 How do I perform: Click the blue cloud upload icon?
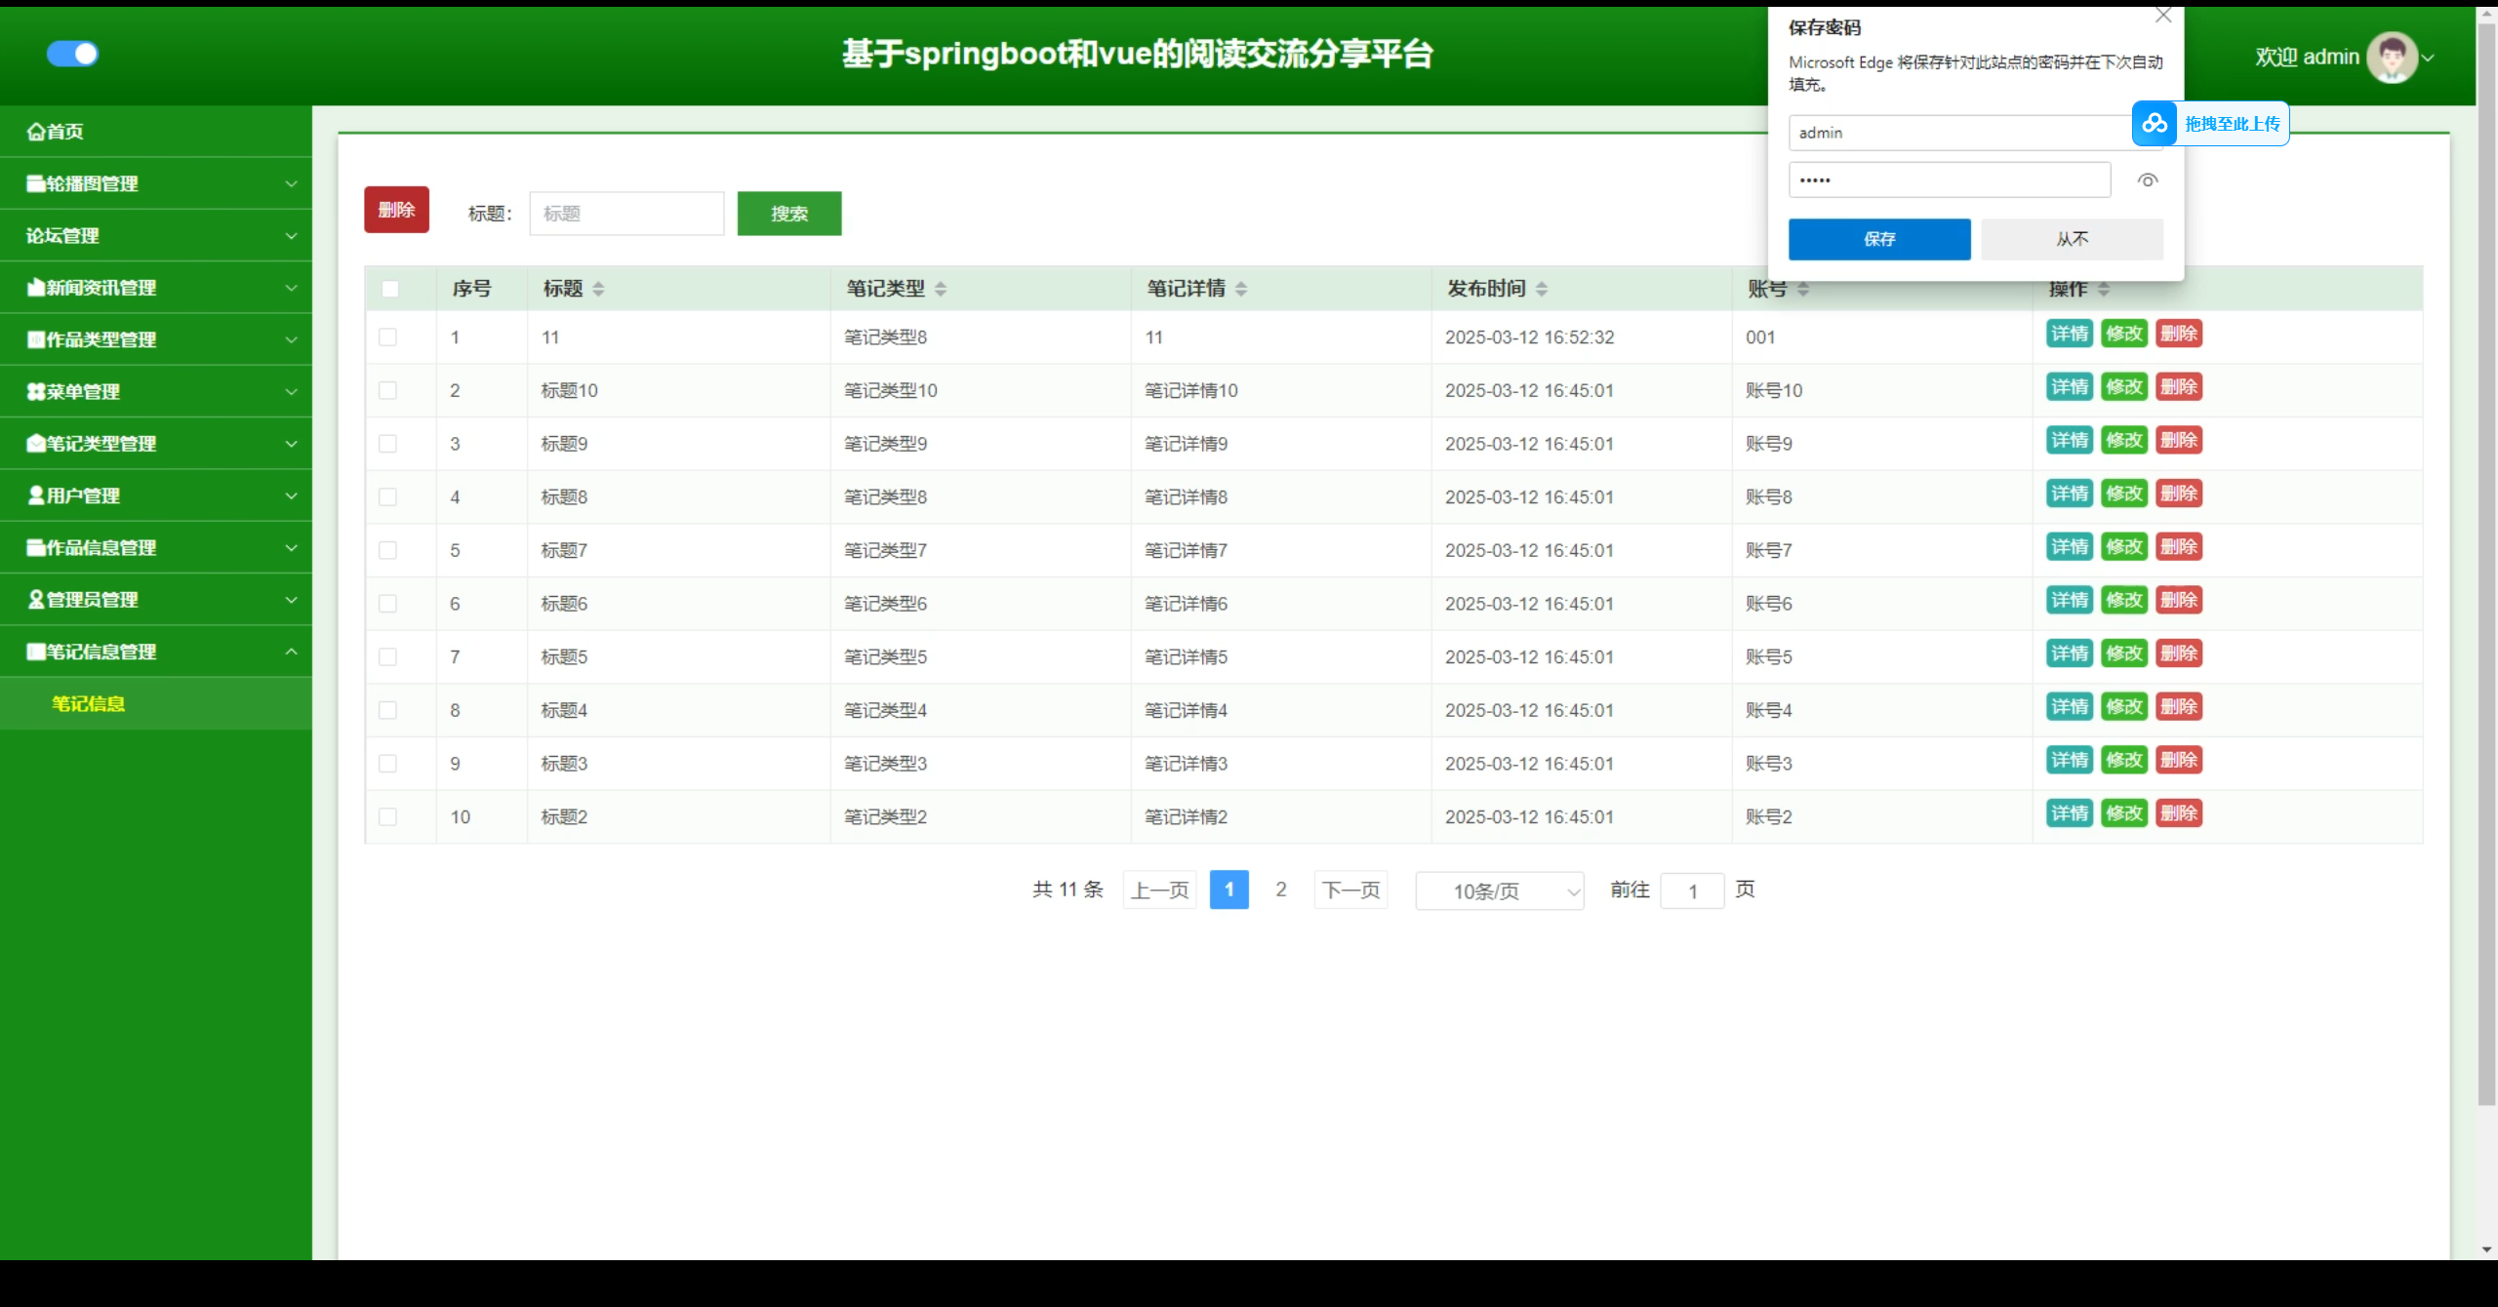click(2155, 124)
